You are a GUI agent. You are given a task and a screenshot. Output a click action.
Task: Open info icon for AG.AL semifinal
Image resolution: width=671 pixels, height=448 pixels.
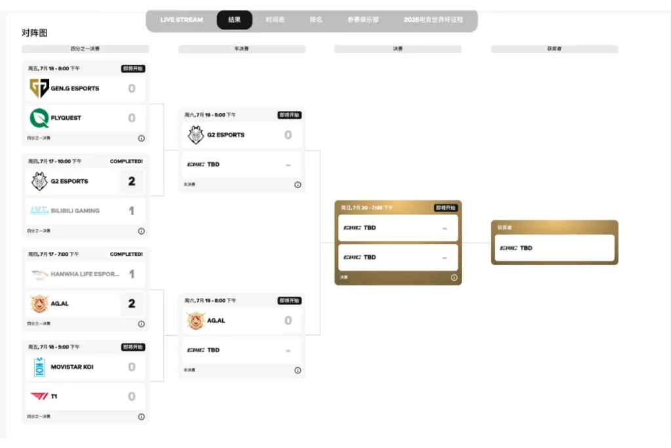tap(298, 371)
